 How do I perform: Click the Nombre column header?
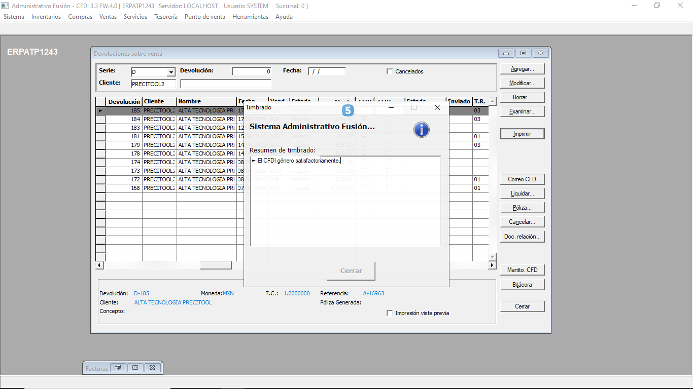tap(206, 102)
